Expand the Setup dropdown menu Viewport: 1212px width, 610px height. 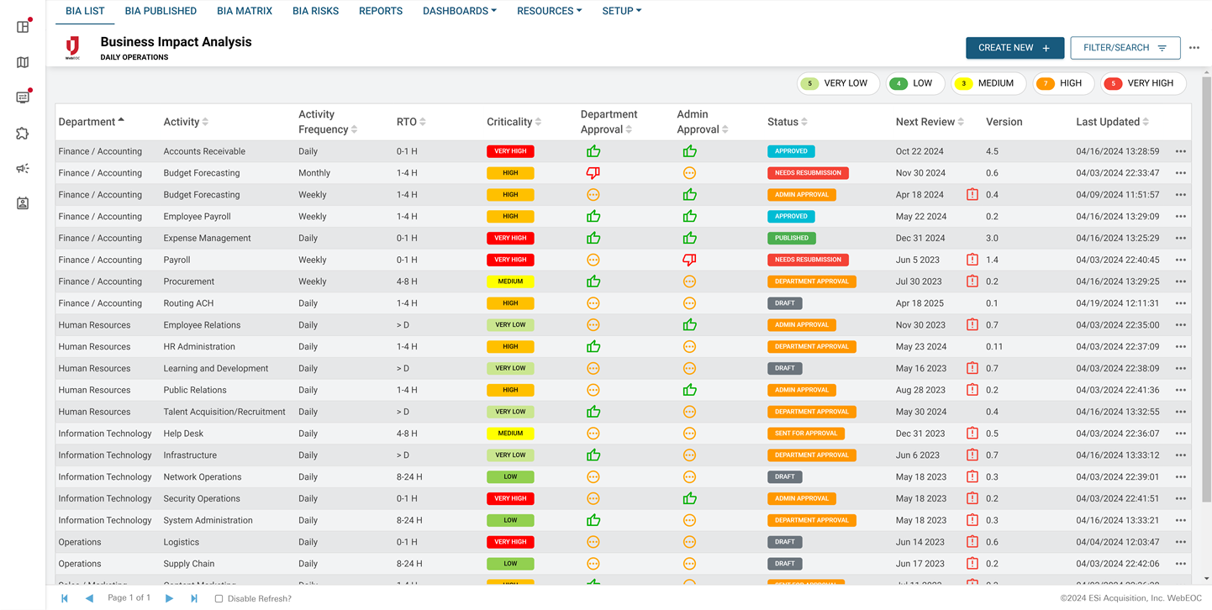pyautogui.click(x=621, y=11)
